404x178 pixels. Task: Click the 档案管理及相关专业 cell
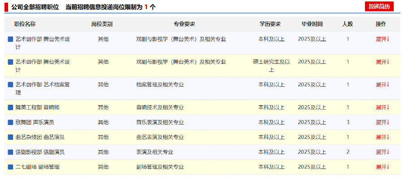point(160,85)
